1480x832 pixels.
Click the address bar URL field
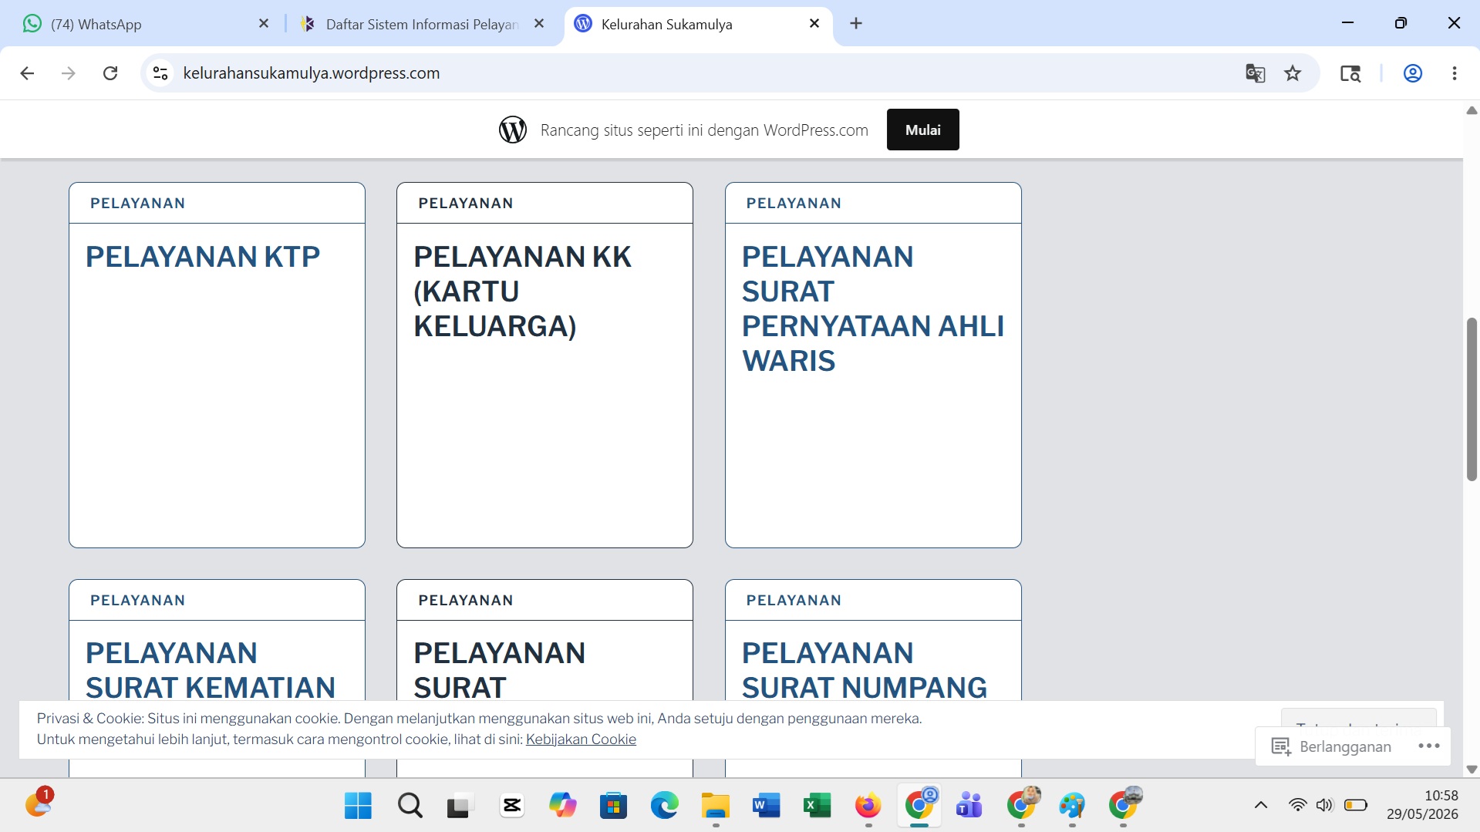coord(694,73)
